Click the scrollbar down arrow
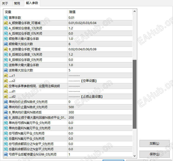This screenshot has width=173, height=161. 134,156
